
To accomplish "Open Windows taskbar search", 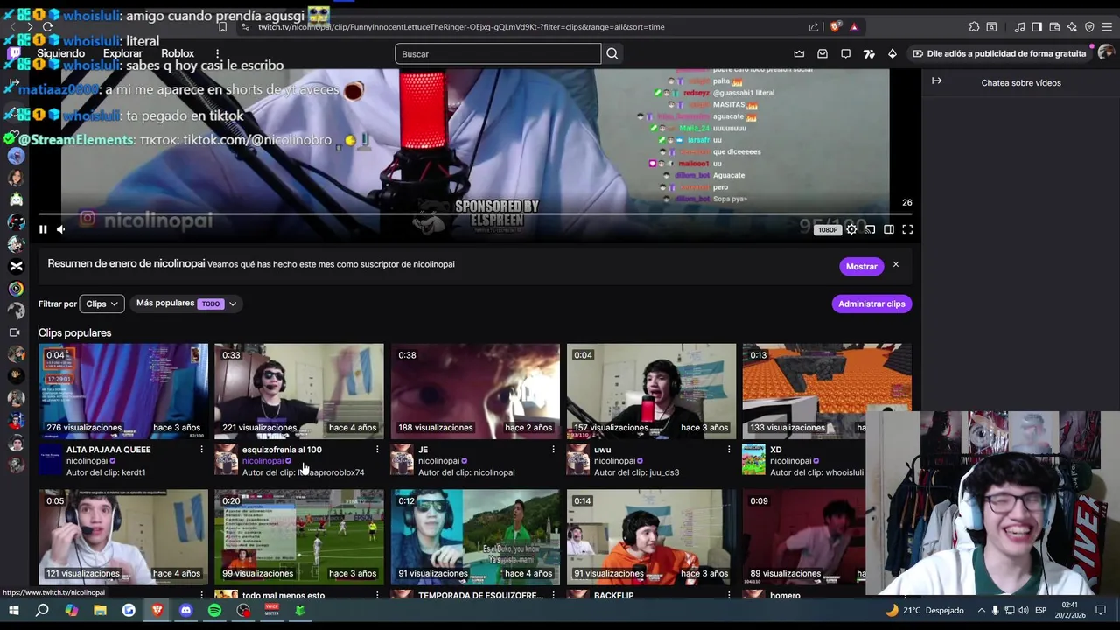I will coord(42,610).
